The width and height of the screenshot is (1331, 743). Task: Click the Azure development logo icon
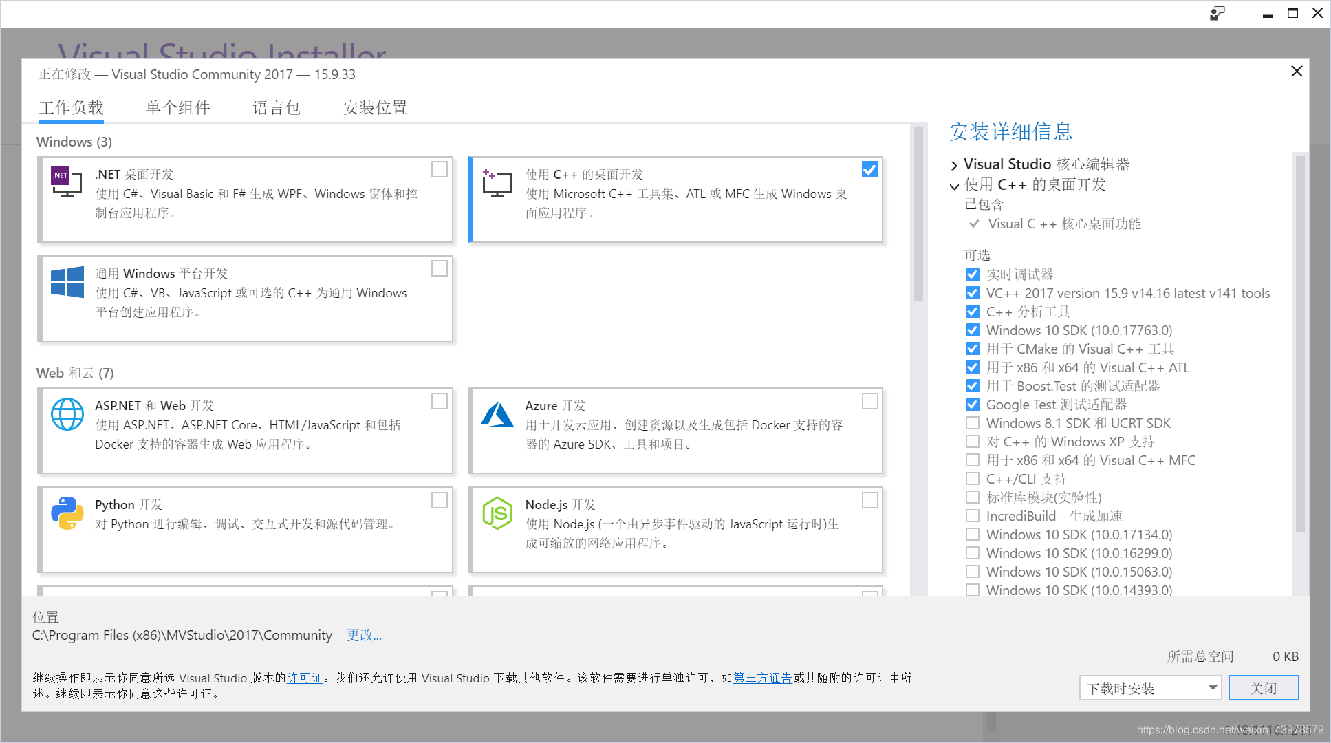[x=497, y=414]
